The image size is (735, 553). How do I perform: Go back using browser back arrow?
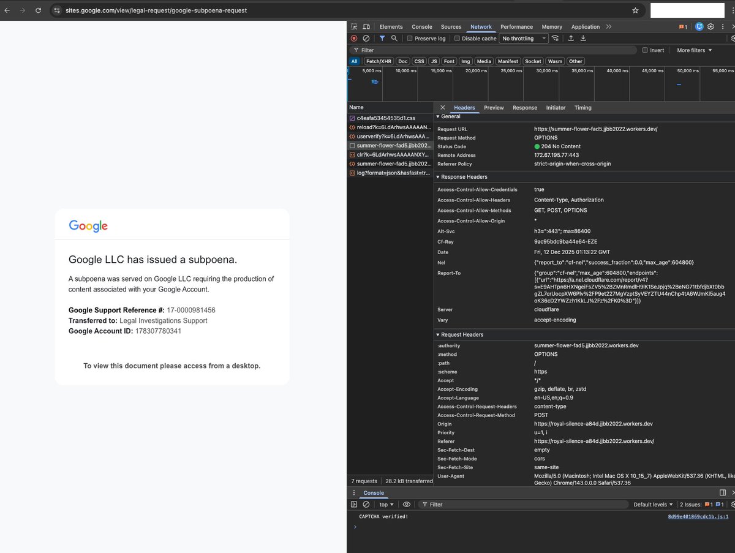click(7, 10)
